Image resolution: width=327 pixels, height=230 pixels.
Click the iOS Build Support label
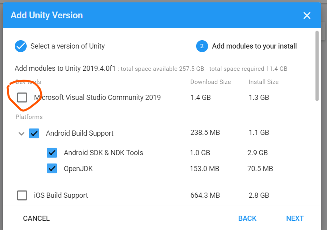[x=61, y=195]
